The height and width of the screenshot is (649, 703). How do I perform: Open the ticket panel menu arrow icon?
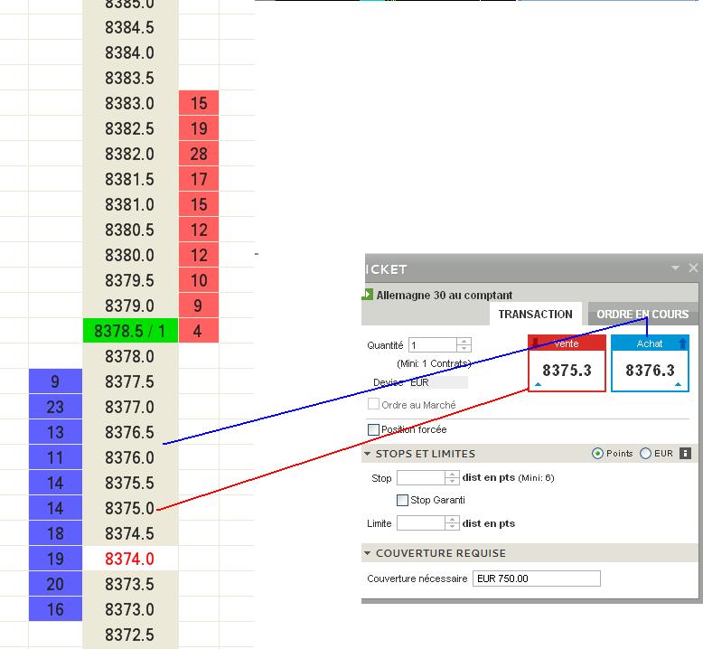pos(675,268)
